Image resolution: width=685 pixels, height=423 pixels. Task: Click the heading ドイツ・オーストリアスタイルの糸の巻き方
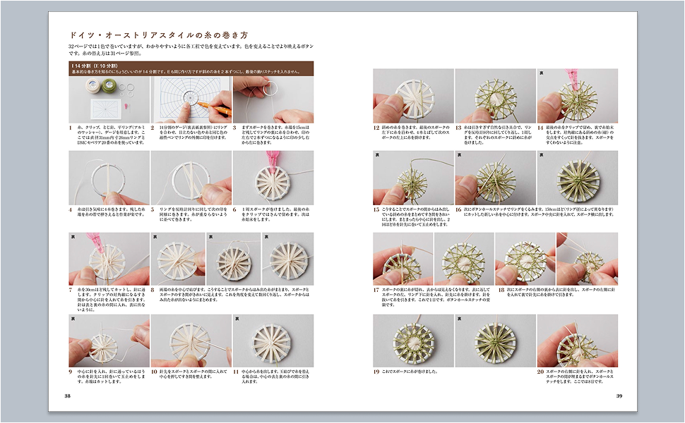(159, 35)
